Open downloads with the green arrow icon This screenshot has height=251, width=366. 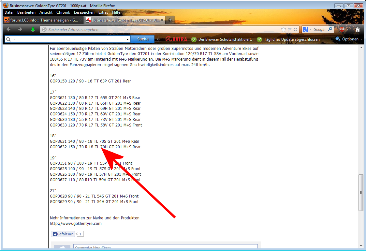click(x=33, y=29)
